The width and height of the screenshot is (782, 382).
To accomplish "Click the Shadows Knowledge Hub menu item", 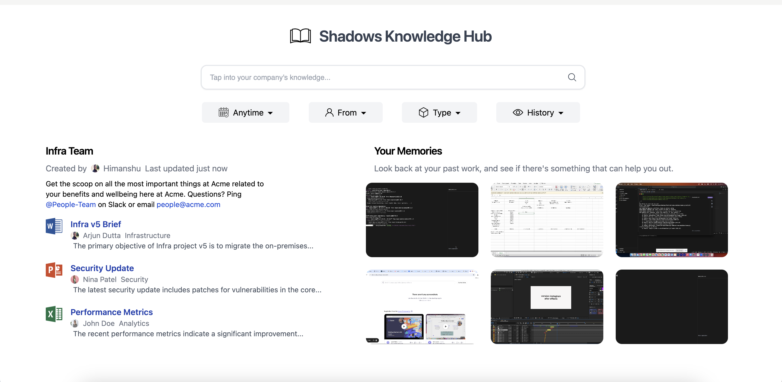I will click(x=391, y=36).
